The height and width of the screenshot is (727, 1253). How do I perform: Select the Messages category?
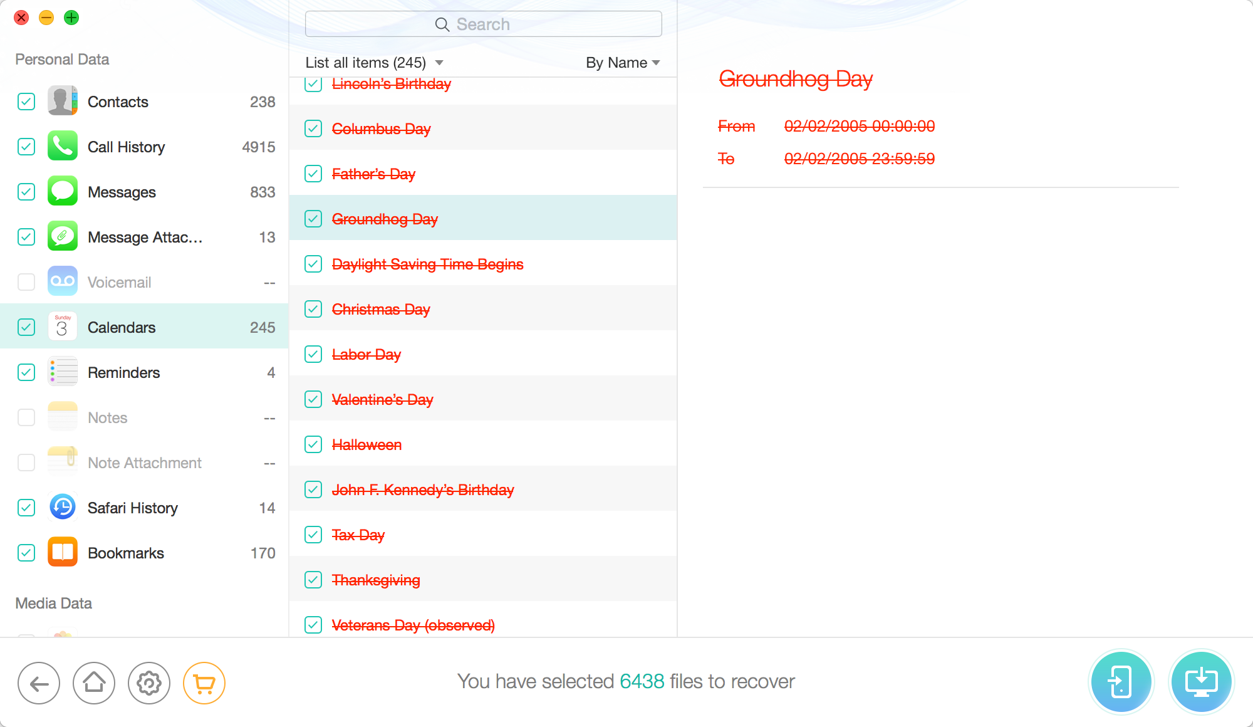(122, 192)
